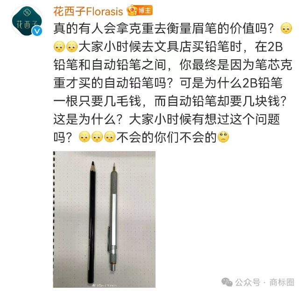Tap the orange 博主 badge

(145, 10)
